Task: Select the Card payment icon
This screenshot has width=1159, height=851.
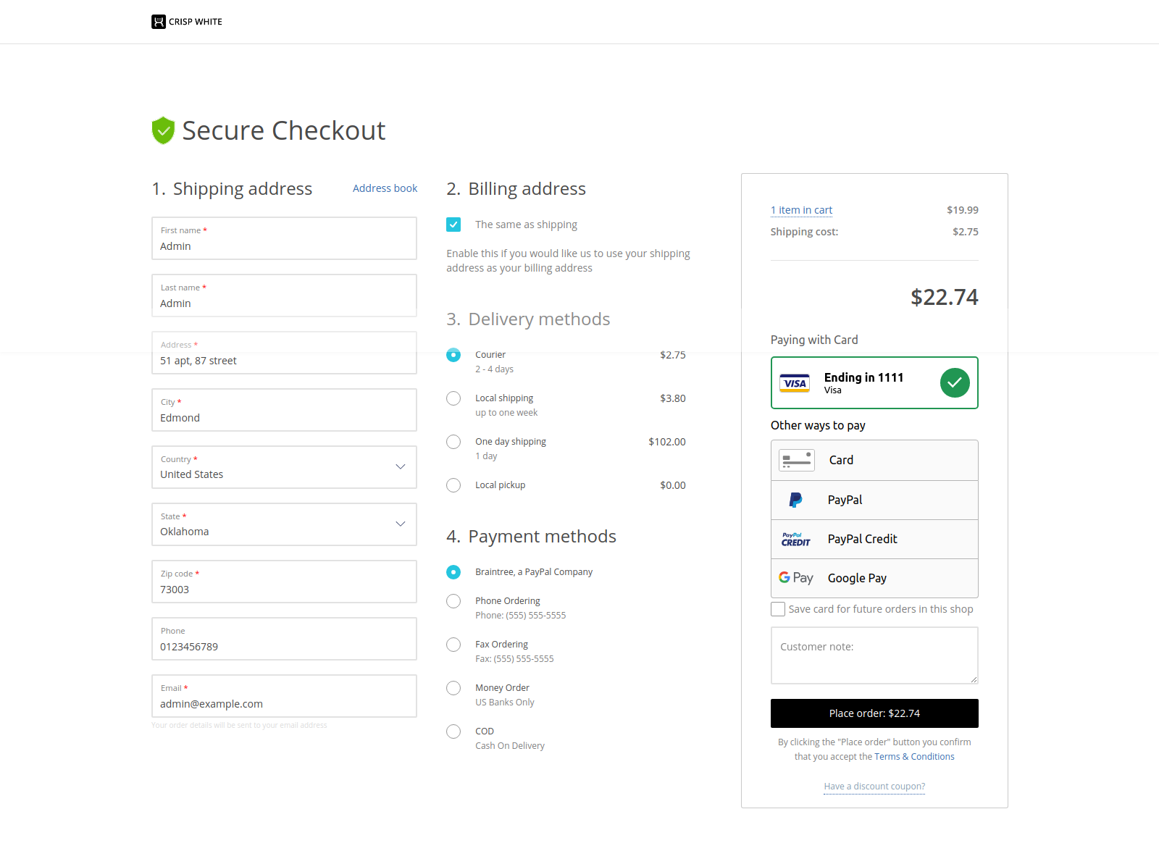Action: click(796, 459)
